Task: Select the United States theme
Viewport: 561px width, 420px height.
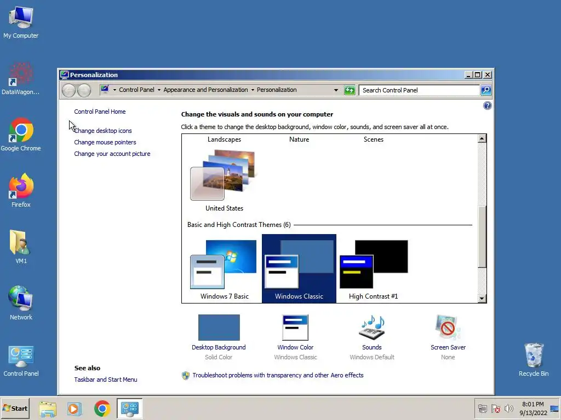Action: point(224,180)
